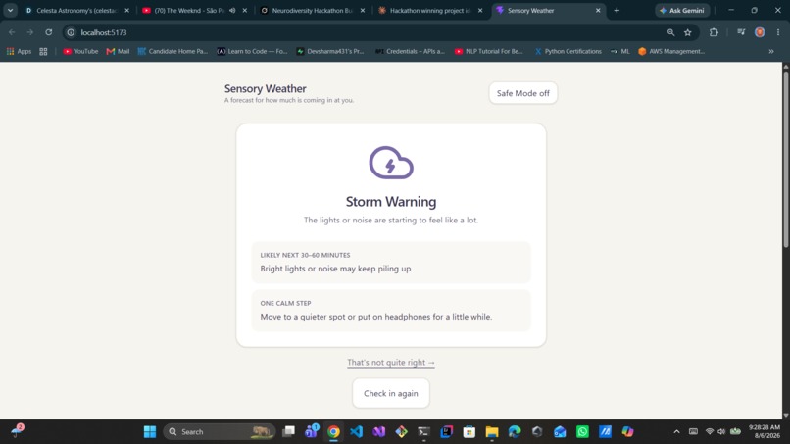Close the Sensory Weather tab

(x=598, y=10)
